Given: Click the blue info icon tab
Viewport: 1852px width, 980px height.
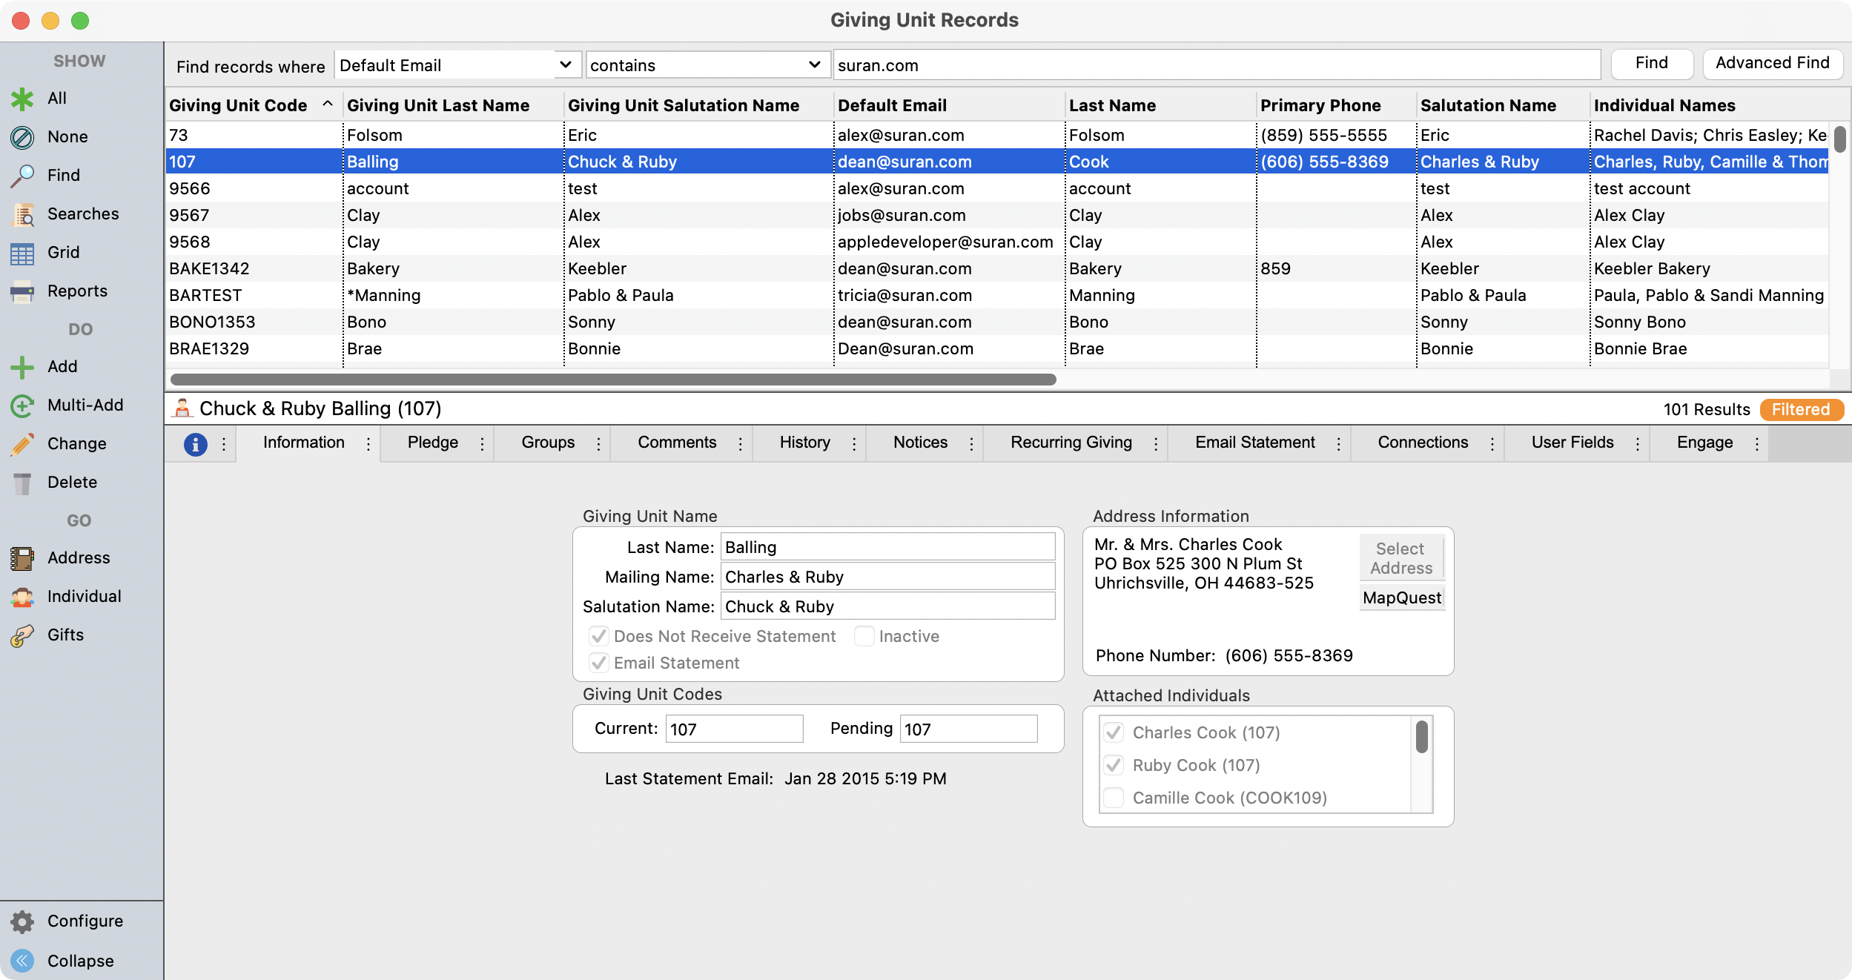Looking at the screenshot, I should click(195, 443).
